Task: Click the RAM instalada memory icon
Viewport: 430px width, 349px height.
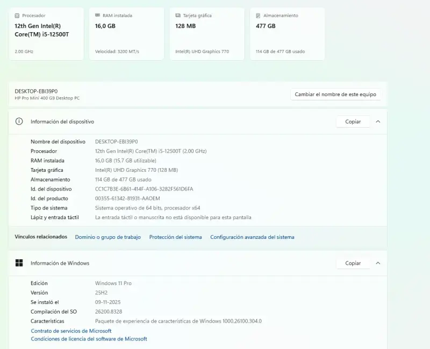Action: click(x=97, y=16)
